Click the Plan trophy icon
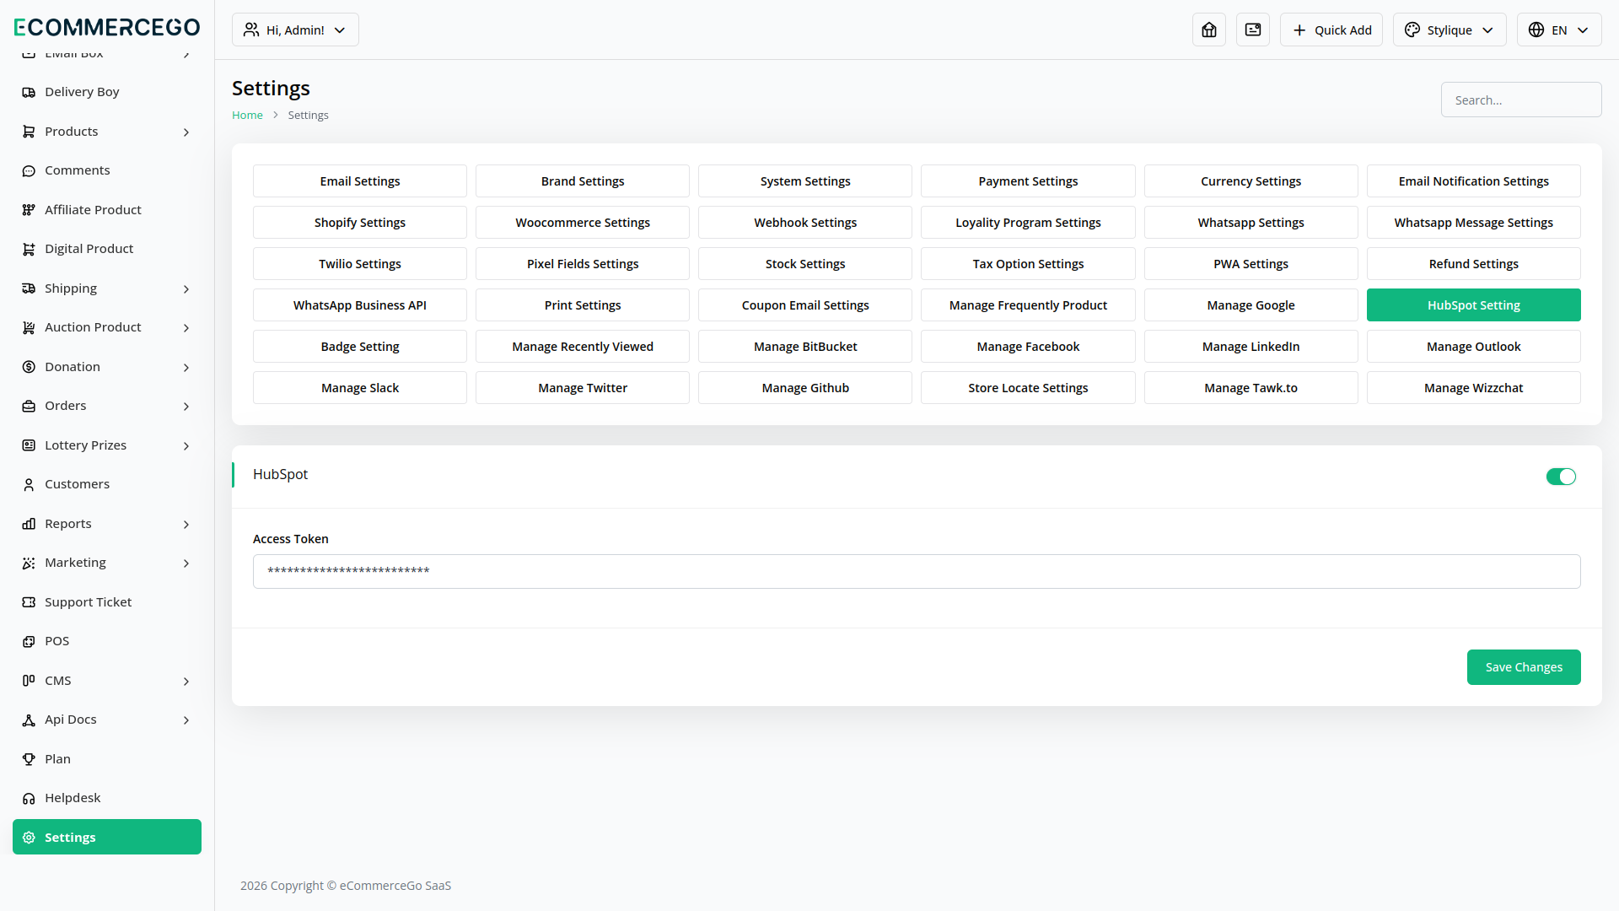 pos(29,759)
